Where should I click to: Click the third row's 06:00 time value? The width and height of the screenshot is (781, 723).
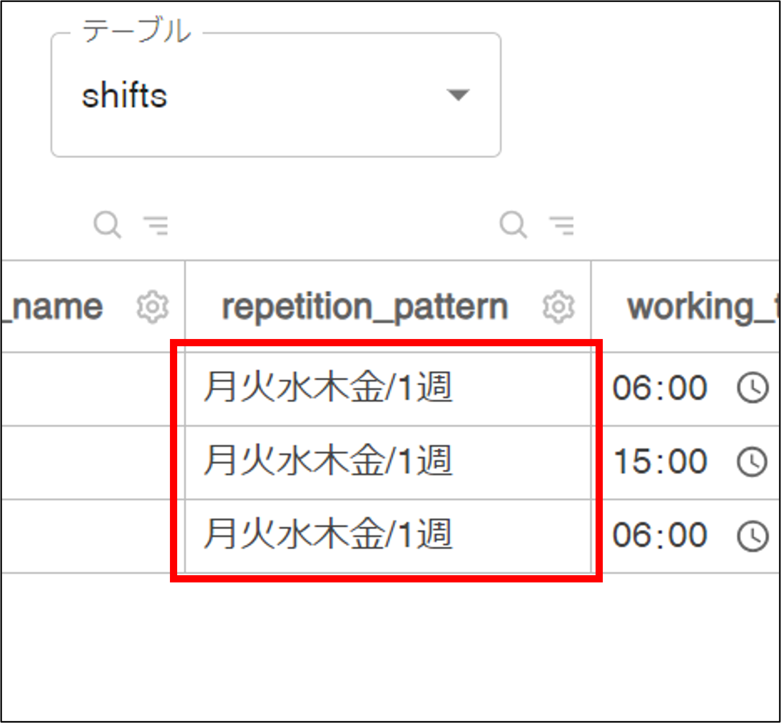660,535
